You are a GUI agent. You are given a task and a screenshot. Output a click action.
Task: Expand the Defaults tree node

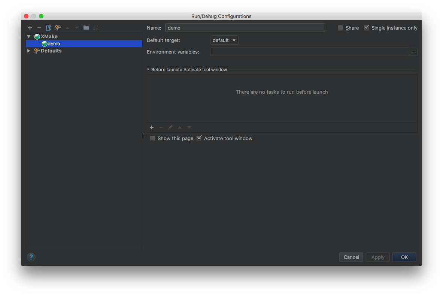[29, 51]
